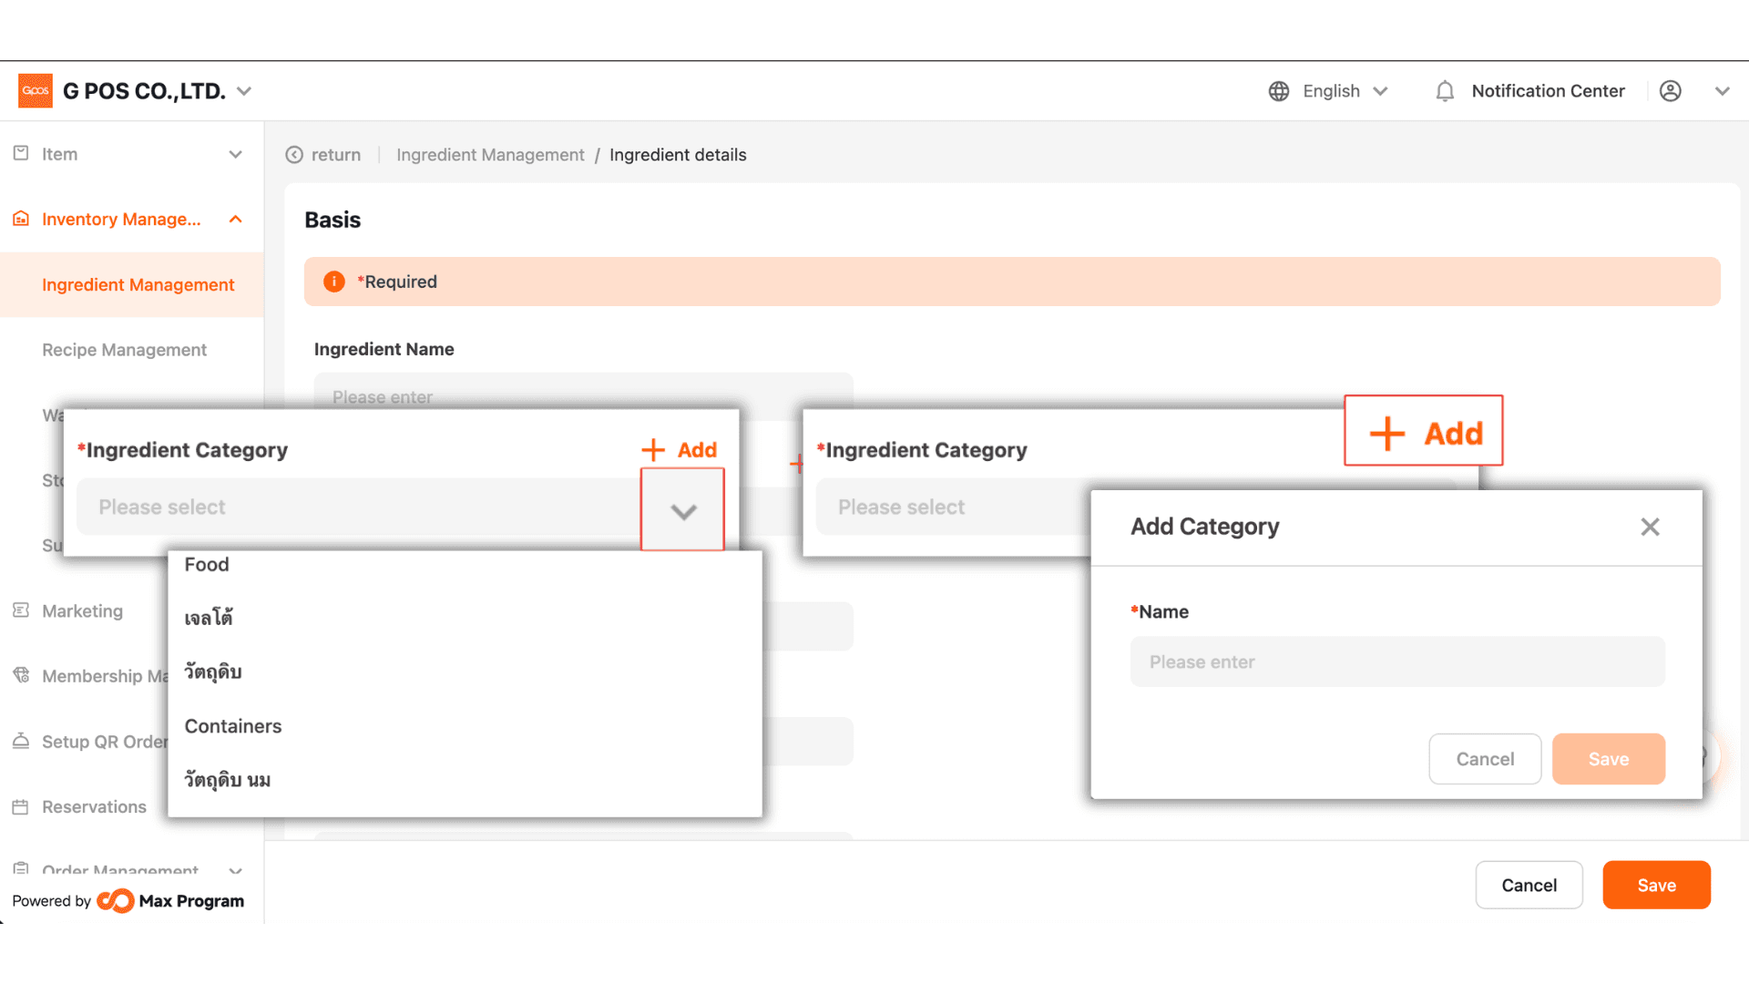Viewport: 1749px width, 984px height.
Task: Click the Reservations calendar icon
Action: point(21,806)
